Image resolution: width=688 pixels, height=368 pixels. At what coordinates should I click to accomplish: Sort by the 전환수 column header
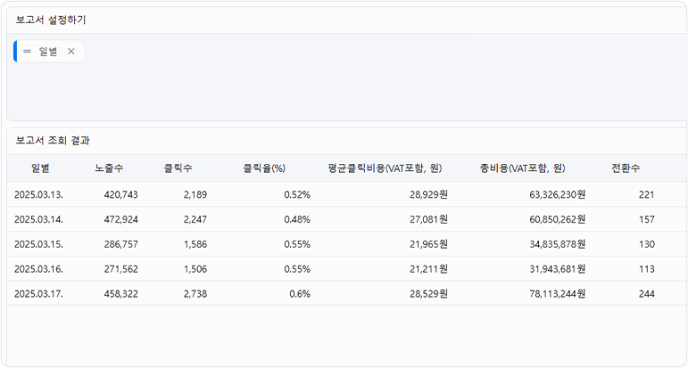click(626, 168)
